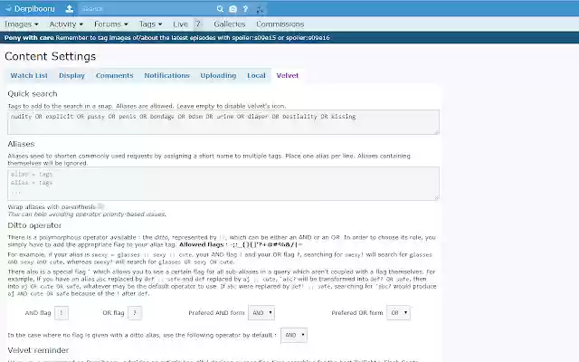The image size is (579, 362).
Task: Open the Prefered OR form dropdown
Action: (398, 313)
